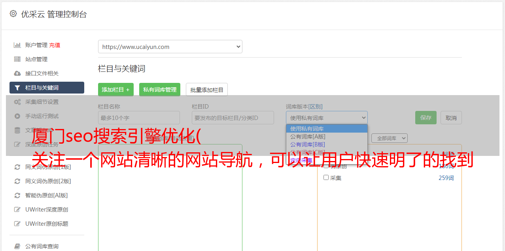The height and width of the screenshot is (251, 505).
Task: Click the 批量添加栏目 button
Action: click(207, 90)
